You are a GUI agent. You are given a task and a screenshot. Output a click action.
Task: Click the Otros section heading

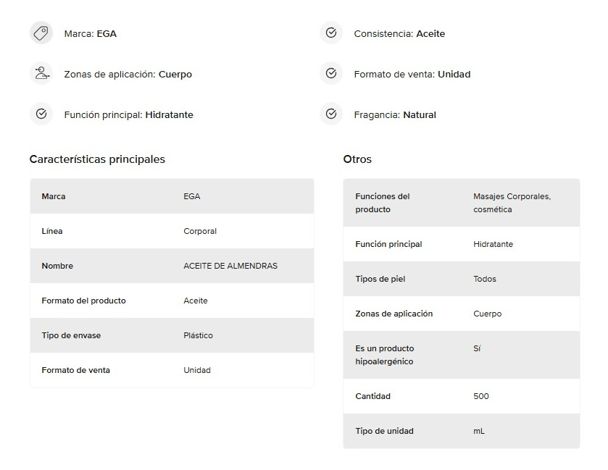point(357,159)
